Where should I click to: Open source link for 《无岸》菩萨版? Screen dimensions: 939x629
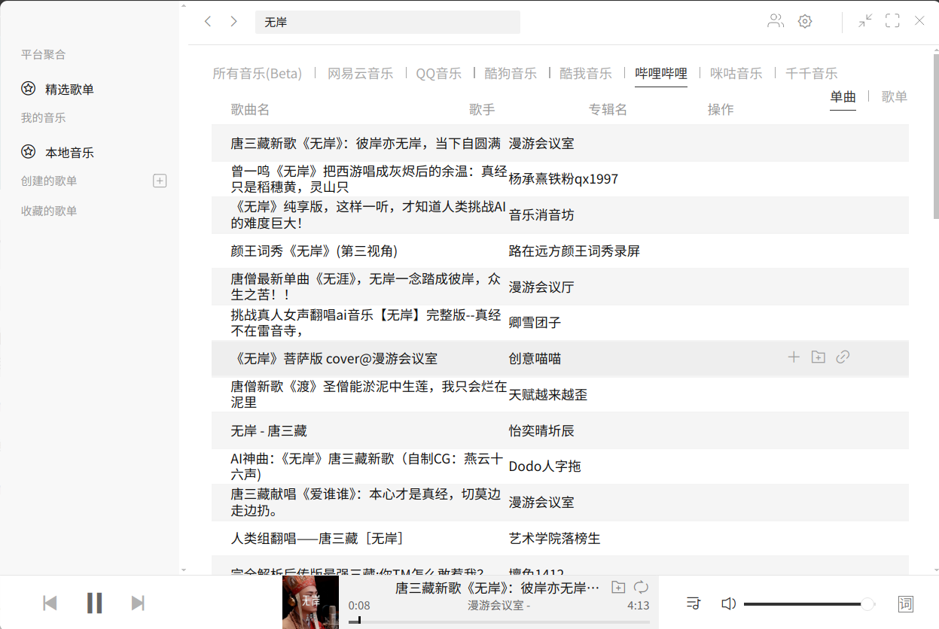[x=843, y=357]
